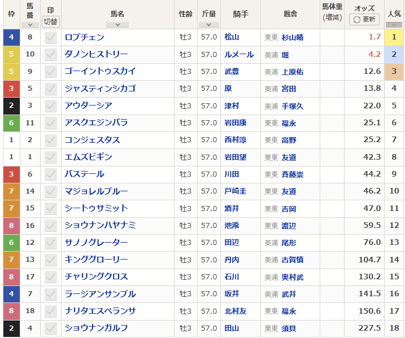
Task: Toggle mark checkbox for バステール
Action: click(51, 174)
